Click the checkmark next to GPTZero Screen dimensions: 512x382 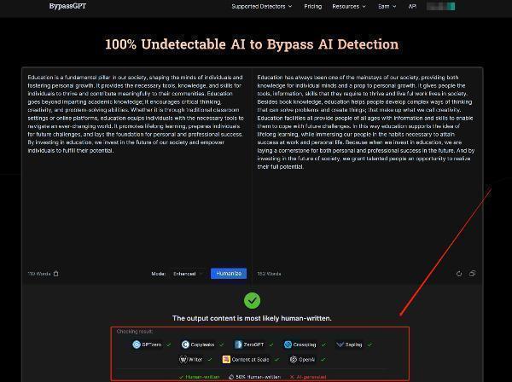(x=168, y=344)
